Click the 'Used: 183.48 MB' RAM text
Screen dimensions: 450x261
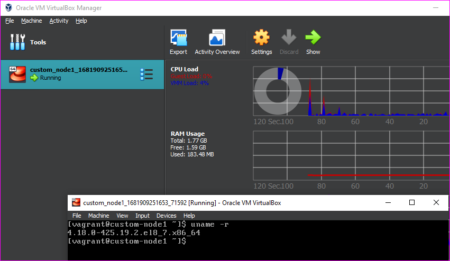[x=192, y=154]
